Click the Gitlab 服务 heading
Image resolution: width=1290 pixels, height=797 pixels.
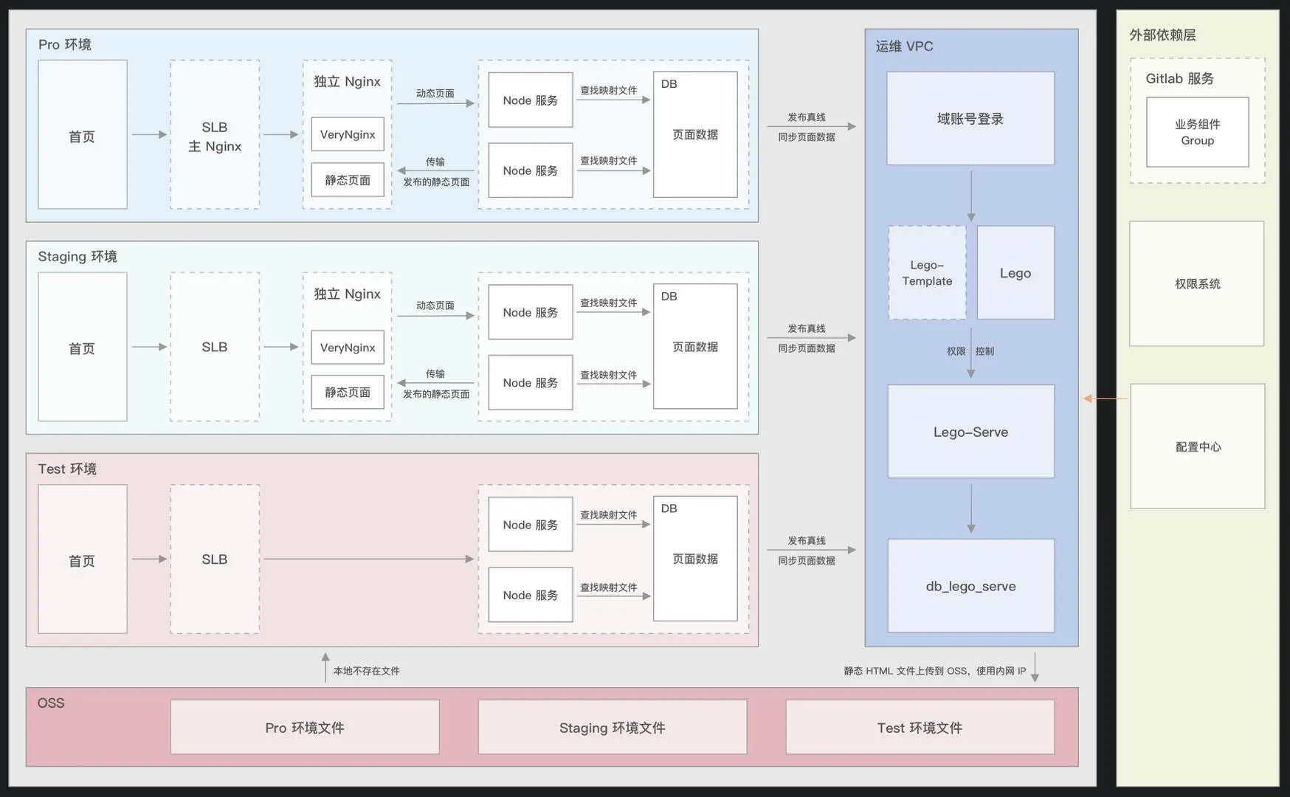pyautogui.click(x=1179, y=78)
